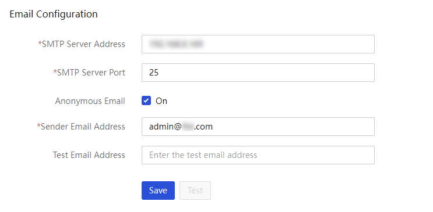The image size is (433, 212).
Task: Click the greyed-out Test button
Action: (195, 191)
